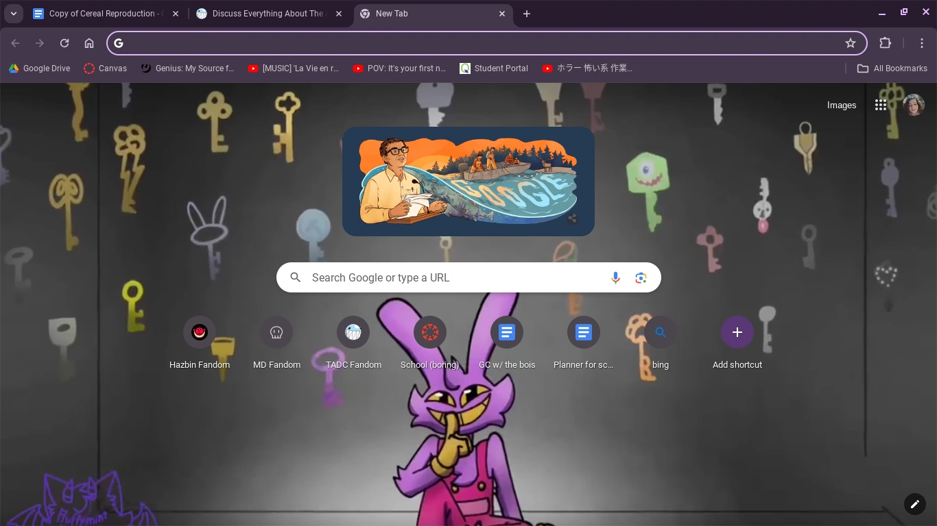Open the Images link near the profile

coord(841,105)
